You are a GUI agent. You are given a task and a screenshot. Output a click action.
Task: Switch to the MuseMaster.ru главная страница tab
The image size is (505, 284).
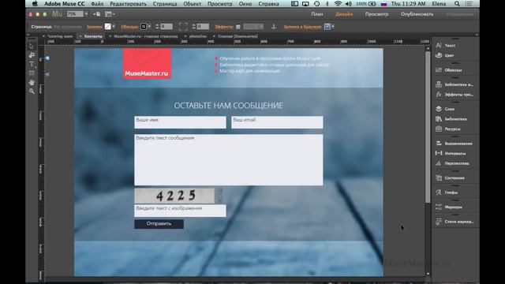coord(145,36)
